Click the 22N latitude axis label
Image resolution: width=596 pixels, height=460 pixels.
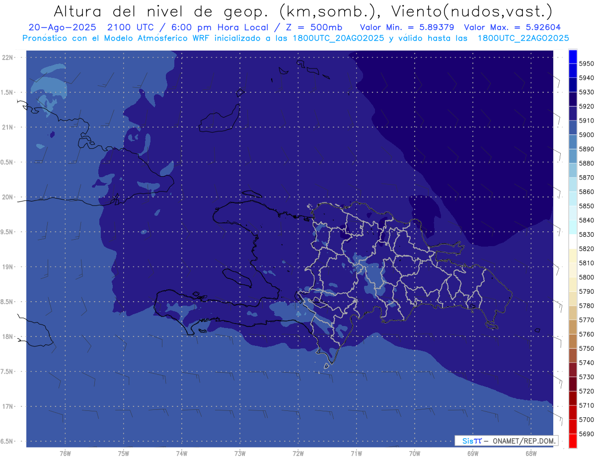(x=7, y=57)
